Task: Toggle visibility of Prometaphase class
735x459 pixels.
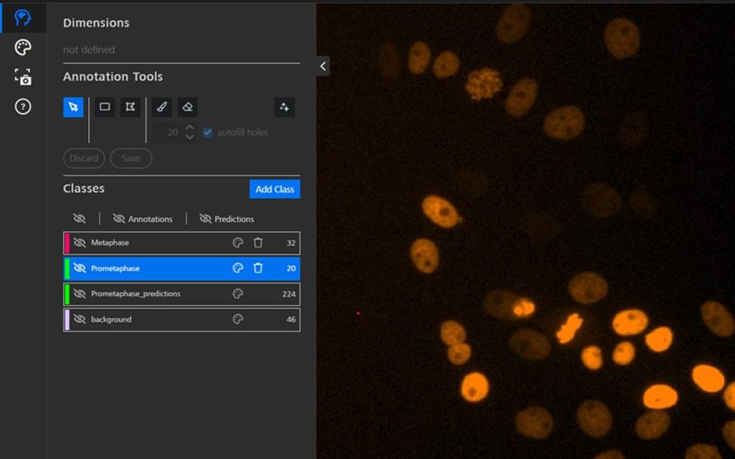Action: (x=79, y=268)
